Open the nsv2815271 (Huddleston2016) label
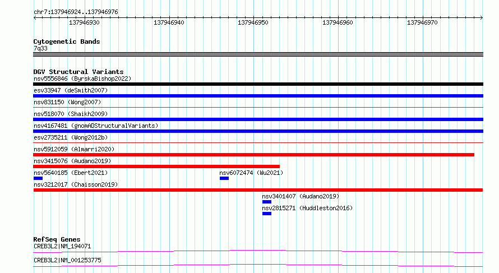The height and width of the screenshot is (273, 499). tap(307, 208)
